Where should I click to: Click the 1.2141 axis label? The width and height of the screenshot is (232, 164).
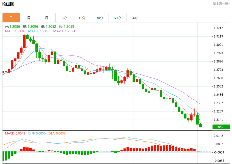tap(218, 120)
